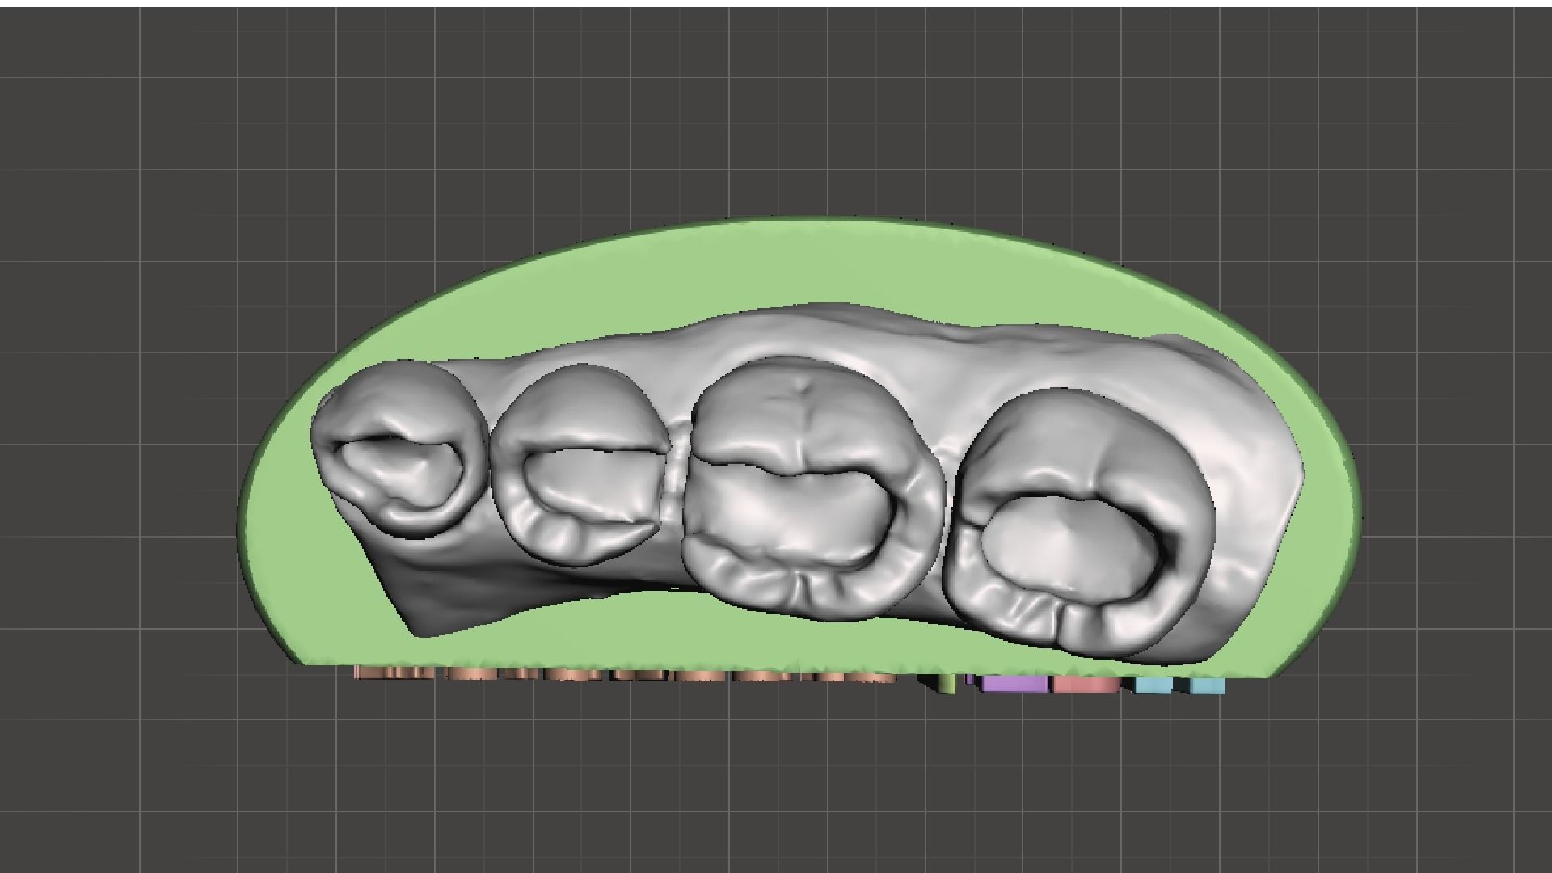Select the left light blue block
The image size is (1552, 873).
(1153, 685)
